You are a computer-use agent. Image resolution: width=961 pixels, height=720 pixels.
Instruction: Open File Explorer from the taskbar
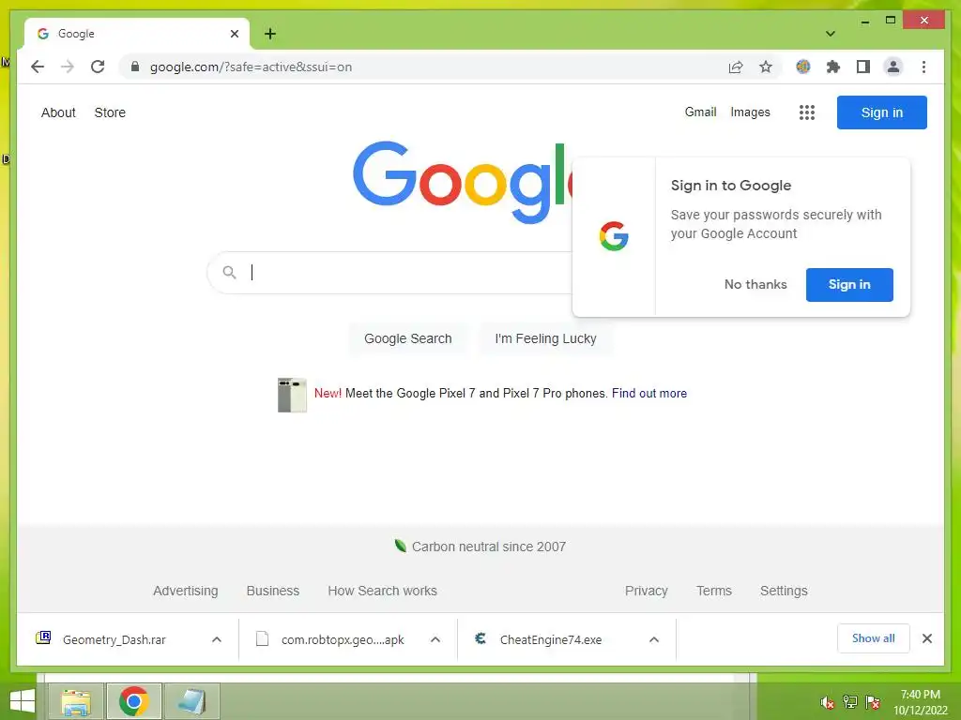(x=76, y=701)
